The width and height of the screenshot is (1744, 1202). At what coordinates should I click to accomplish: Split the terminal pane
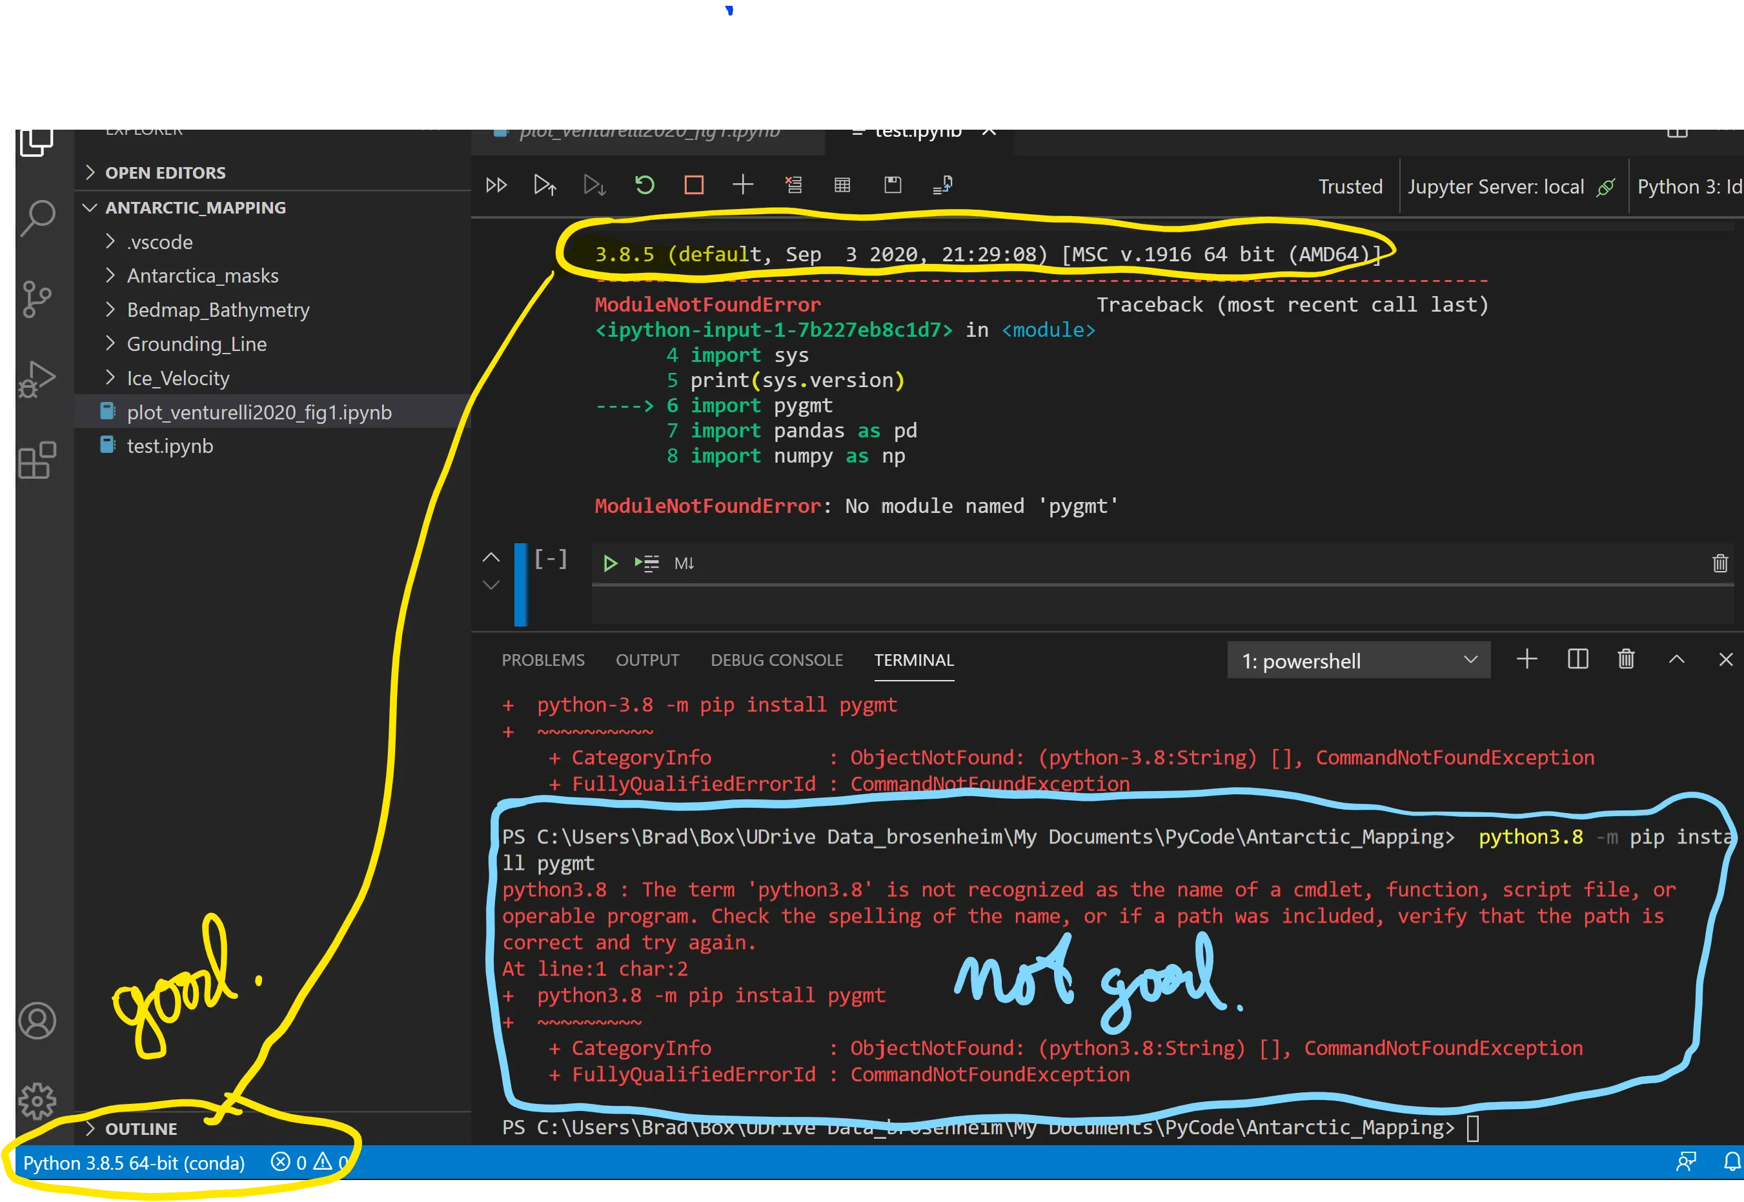point(1577,660)
